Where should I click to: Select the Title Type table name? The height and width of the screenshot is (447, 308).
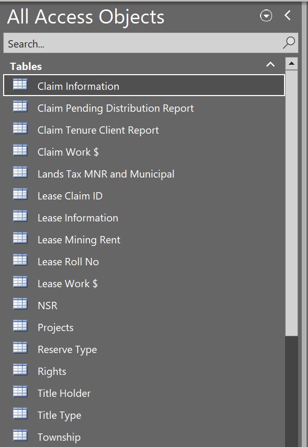(59, 416)
